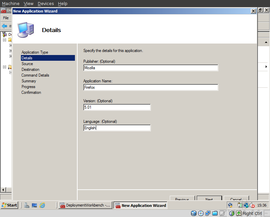The image size is (270, 217).
Task: Open the network connection tray icon
Action: point(246,205)
